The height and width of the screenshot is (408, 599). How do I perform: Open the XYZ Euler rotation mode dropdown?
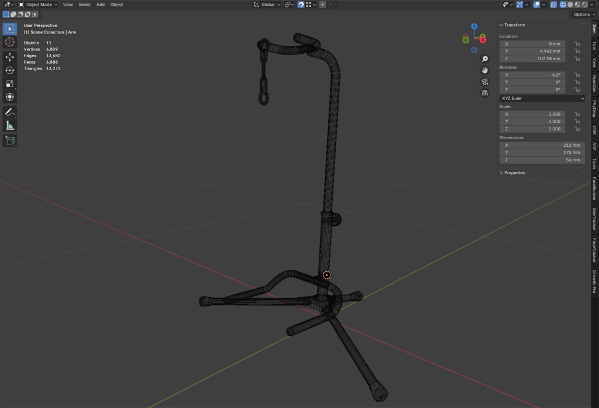click(542, 98)
